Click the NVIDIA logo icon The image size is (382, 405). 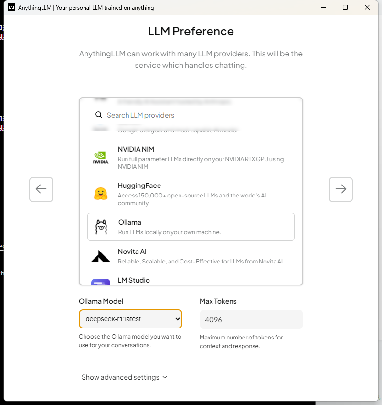(101, 158)
